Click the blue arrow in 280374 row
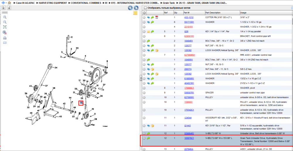This screenshot has height=151, width=293. tap(148, 69)
